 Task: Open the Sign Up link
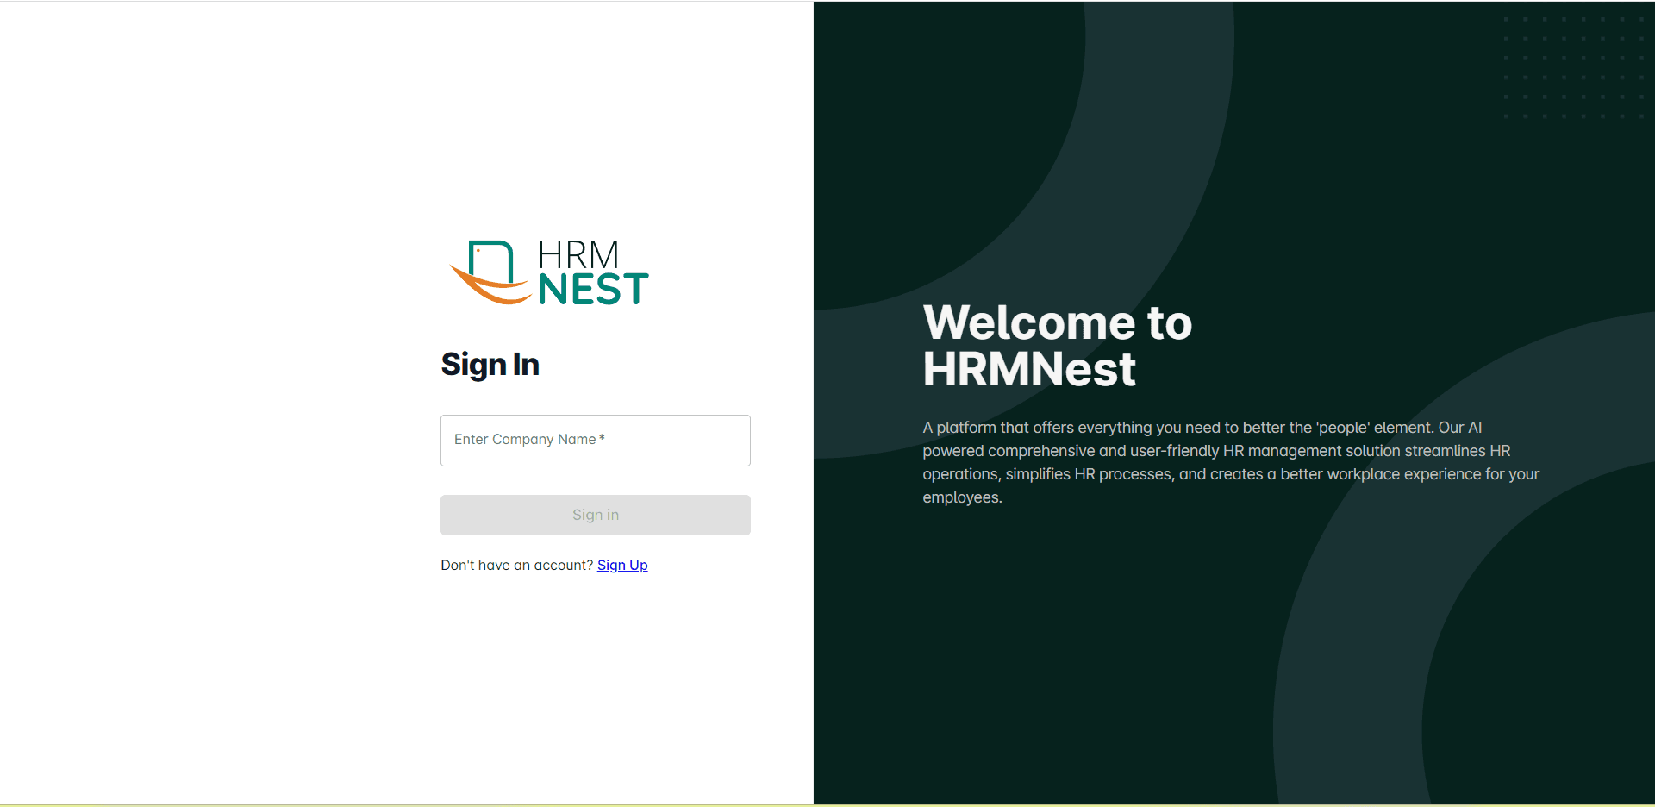[621, 566]
